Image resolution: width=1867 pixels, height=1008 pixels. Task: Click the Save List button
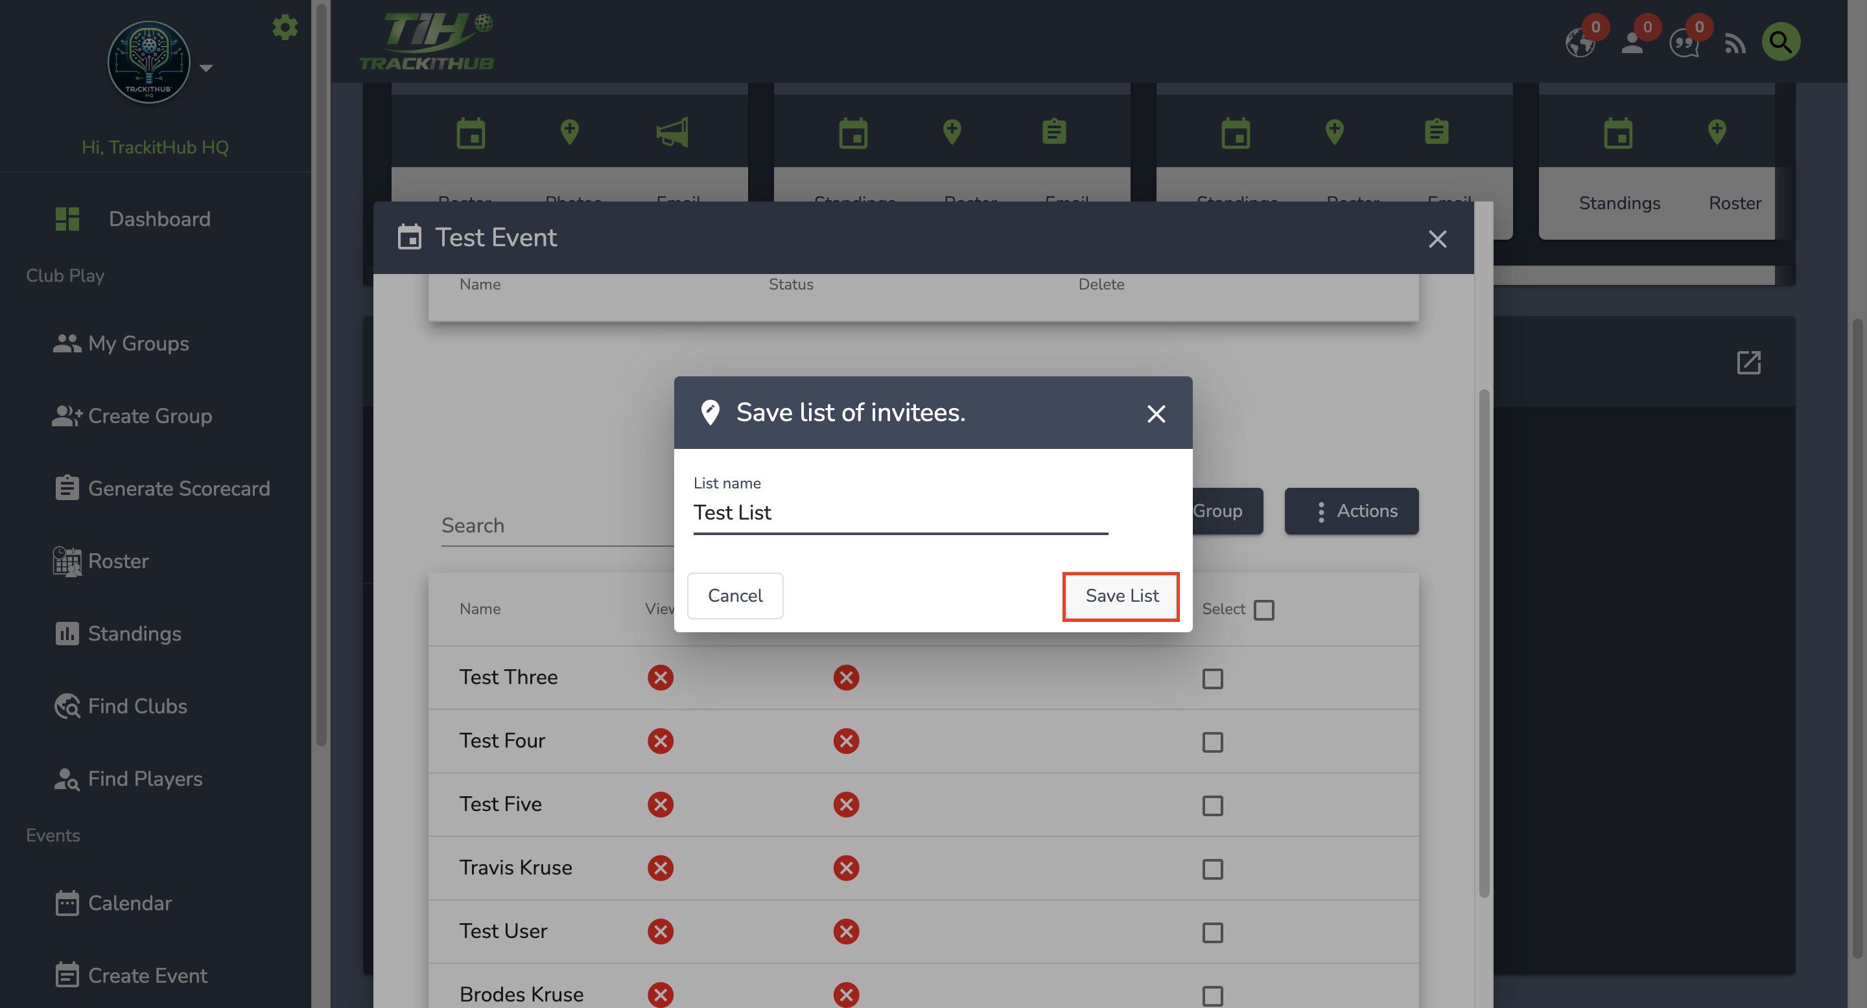[1121, 596]
